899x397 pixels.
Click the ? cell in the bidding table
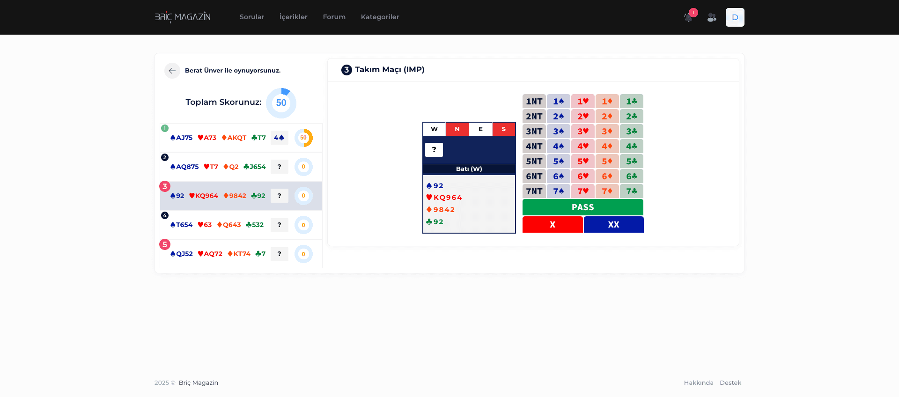(x=434, y=149)
